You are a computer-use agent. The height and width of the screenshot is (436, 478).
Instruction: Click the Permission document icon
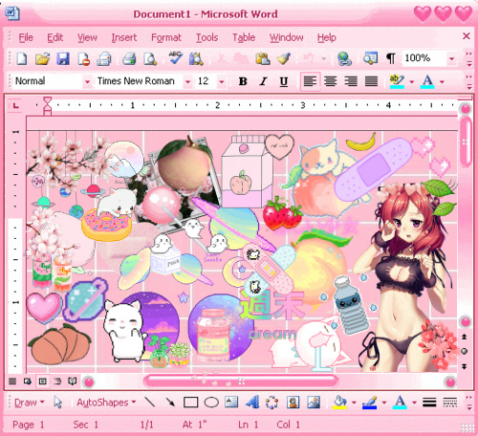click(83, 59)
